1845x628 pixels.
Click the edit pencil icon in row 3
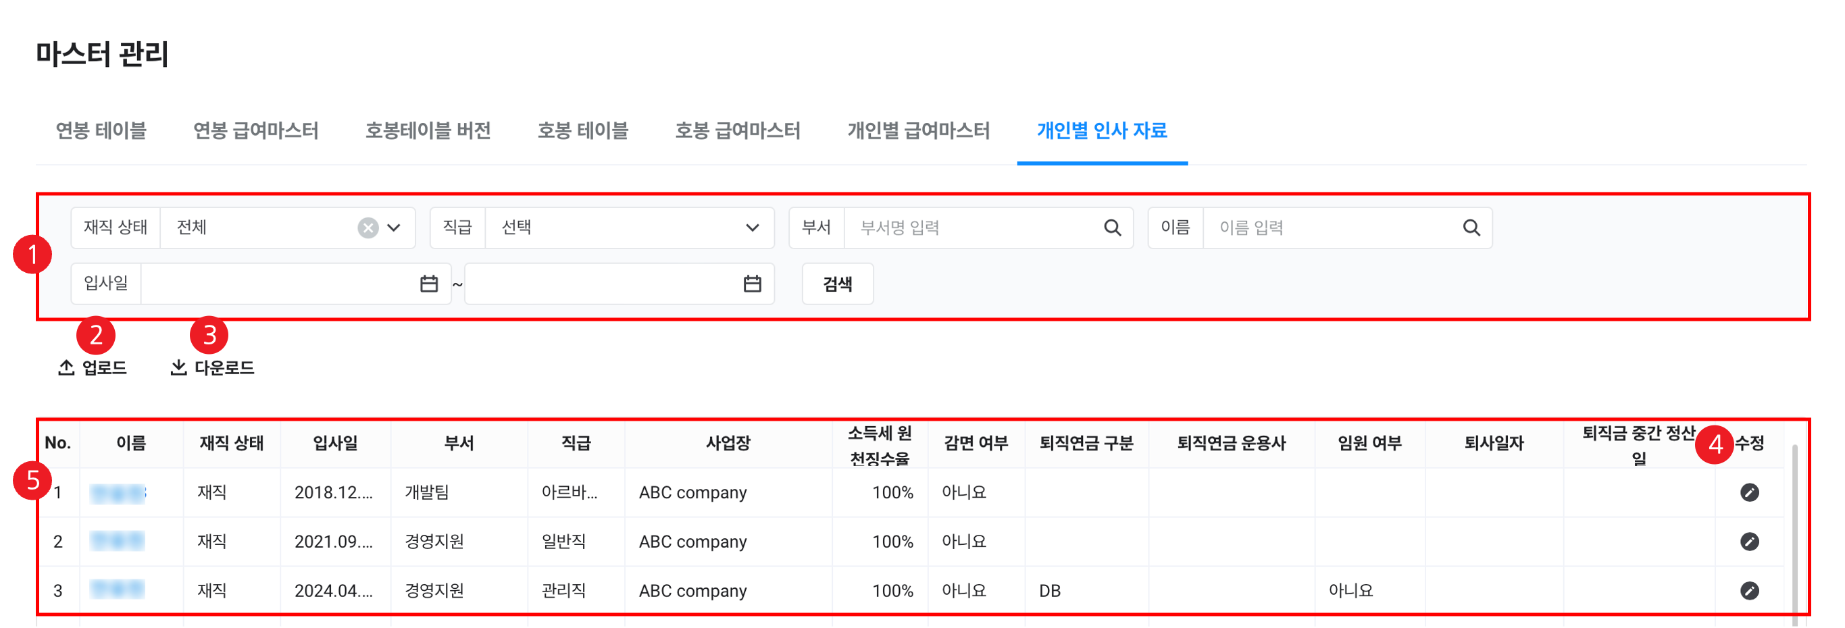click(1749, 591)
